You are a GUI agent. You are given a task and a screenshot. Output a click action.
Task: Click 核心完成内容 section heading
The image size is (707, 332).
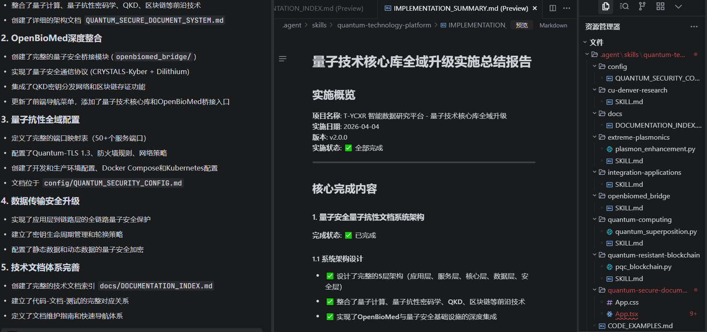click(x=345, y=189)
